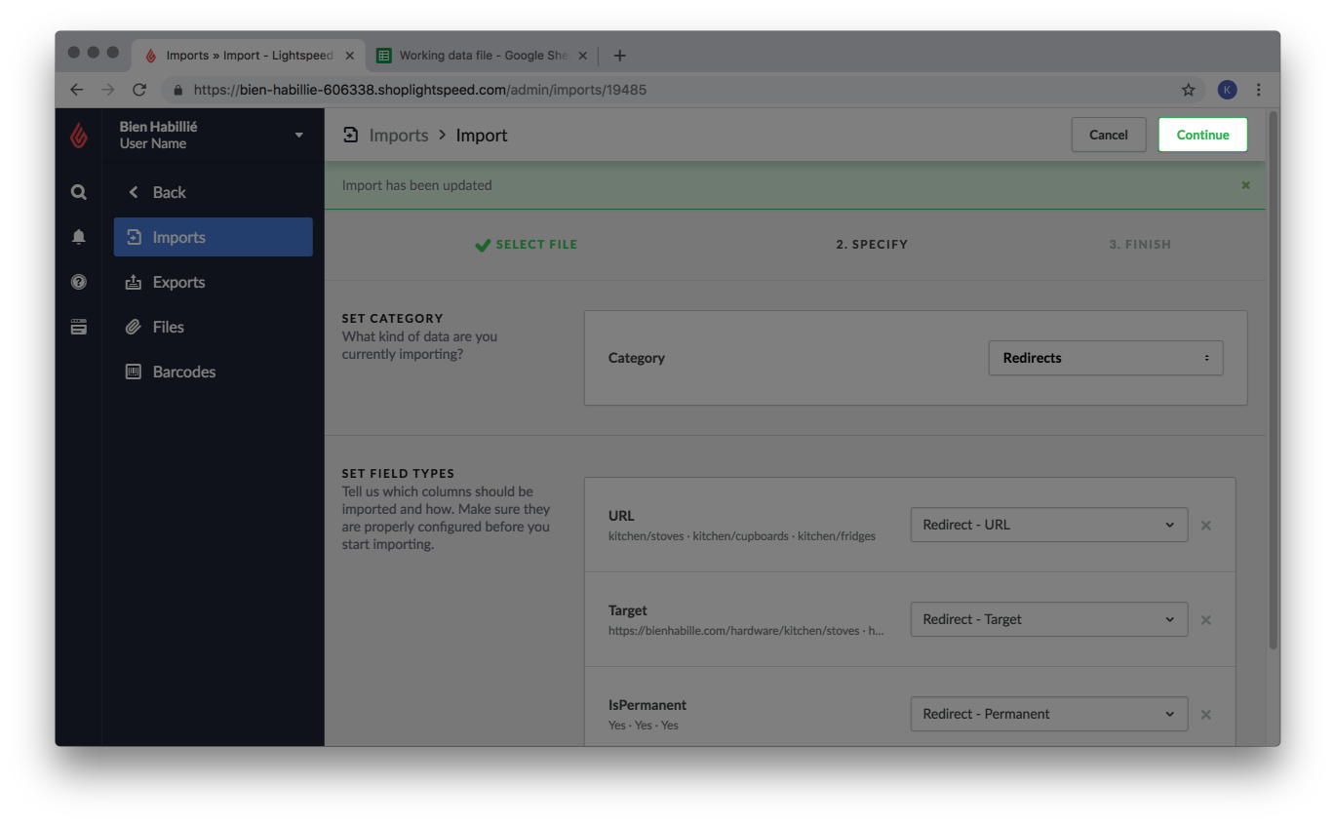Dismiss the 'Import has been updated' banner
Viewport: 1334px width, 824px height.
[x=1245, y=185]
